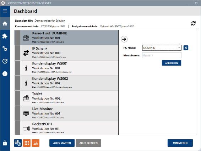Open the puzzle piece modules icon
Image resolution: width=201 pixels, height=151 pixels.
tap(5, 36)
